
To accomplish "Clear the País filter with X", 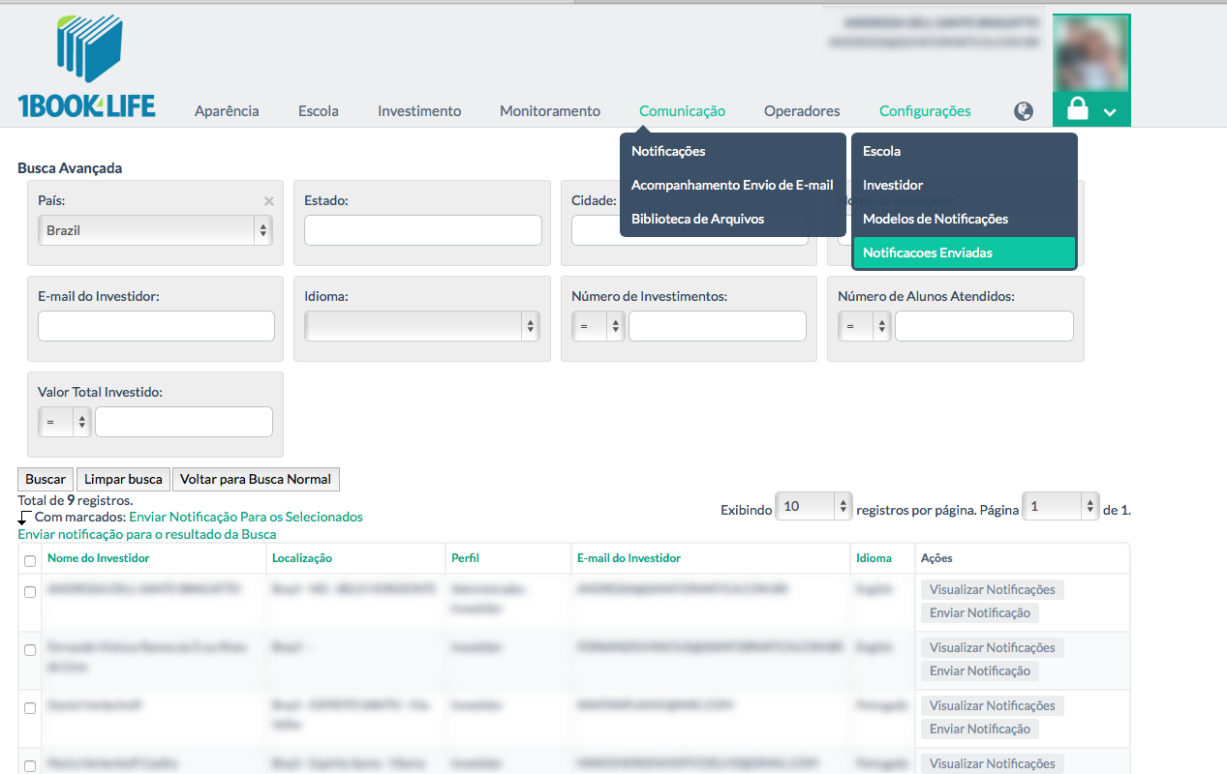I will click(269, 201).
